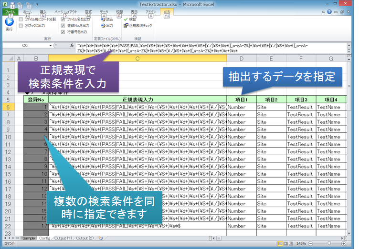Open the 数式 ribbon tab
Image resolution: width=391 pixels, height=249 pixels.
(x=88, y=12)
